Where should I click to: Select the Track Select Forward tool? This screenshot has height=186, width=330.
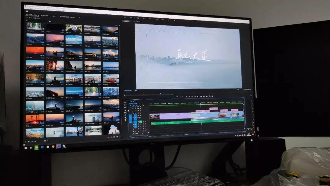point(125,105)
